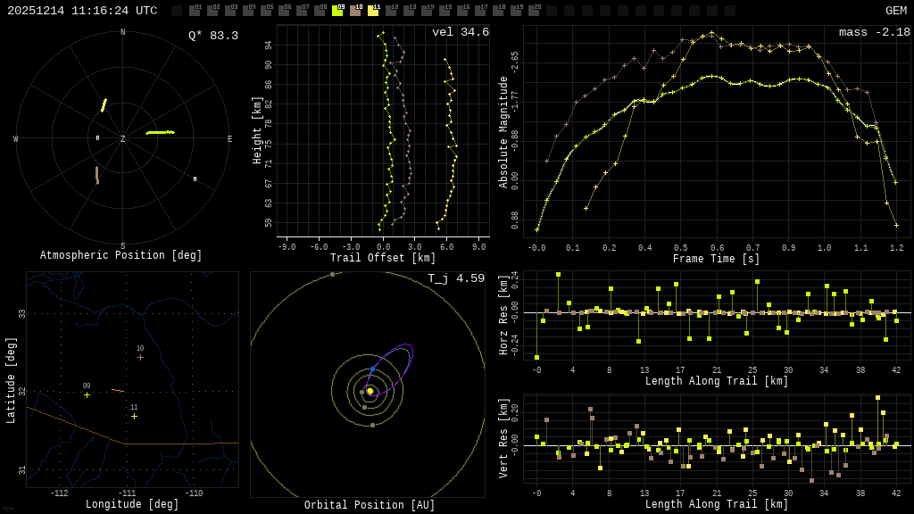Select the inactive station 01 box
Screen dimensions: 914x514
pos(195,11)
